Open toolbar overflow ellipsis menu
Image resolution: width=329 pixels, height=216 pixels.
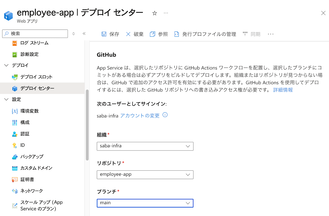271,34
